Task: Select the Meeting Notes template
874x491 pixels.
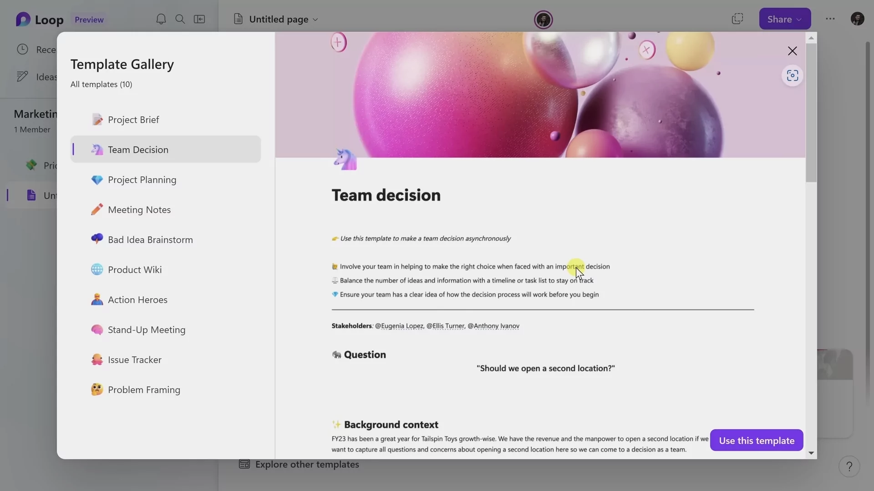Action: coord(166,210)
